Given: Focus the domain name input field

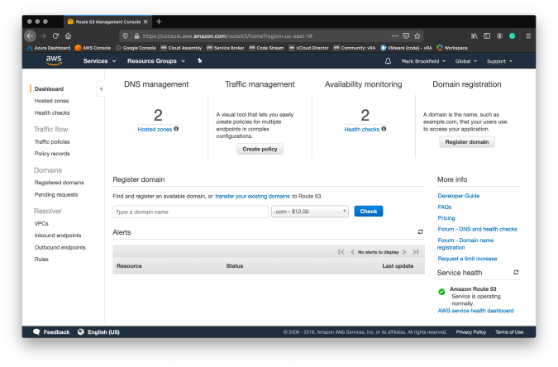Looking at the screenshot, I should point(190,212).
